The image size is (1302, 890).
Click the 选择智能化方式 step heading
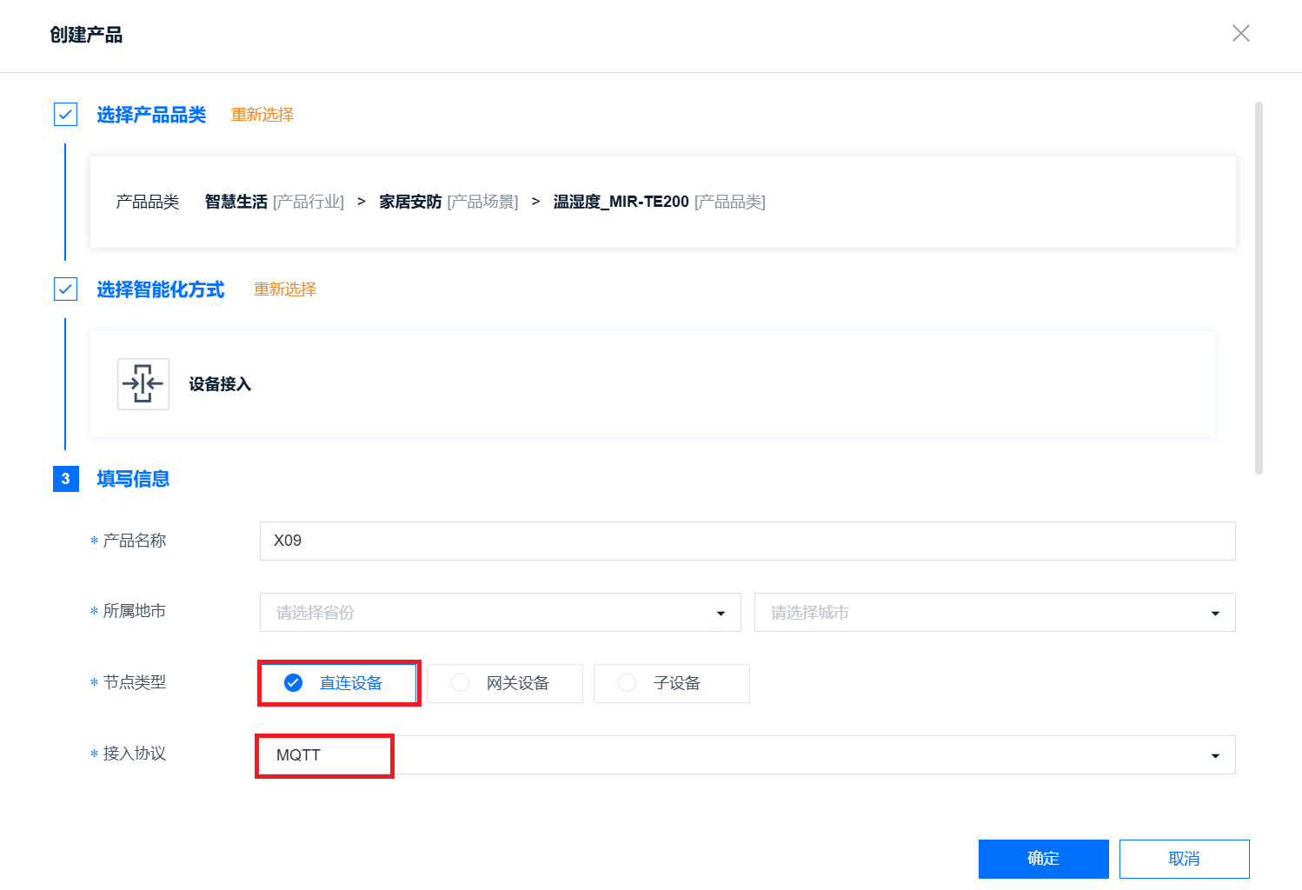pyautogui.click(x=161, y=289)
